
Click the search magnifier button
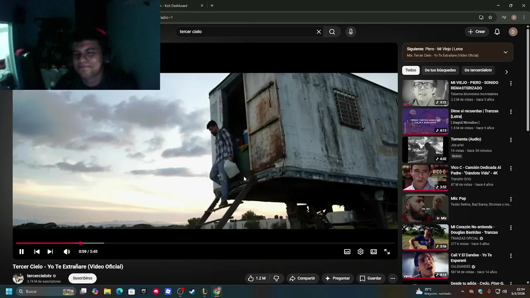pyautogui.click(x=332, y=31)
